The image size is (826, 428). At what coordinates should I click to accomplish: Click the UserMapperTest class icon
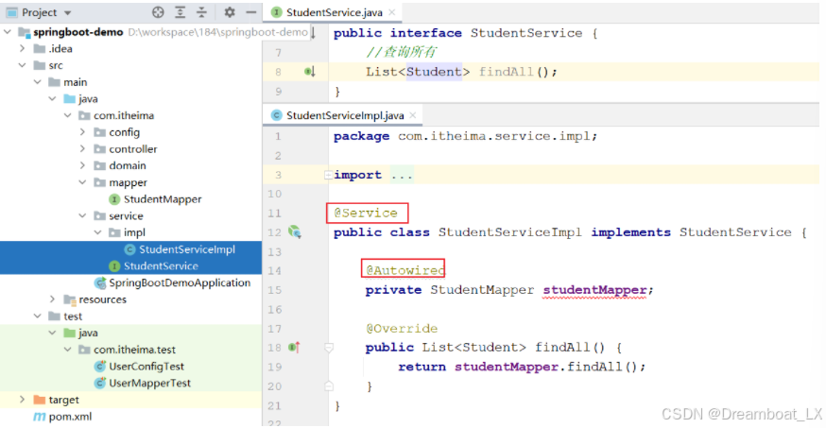(x=100, y=384)
